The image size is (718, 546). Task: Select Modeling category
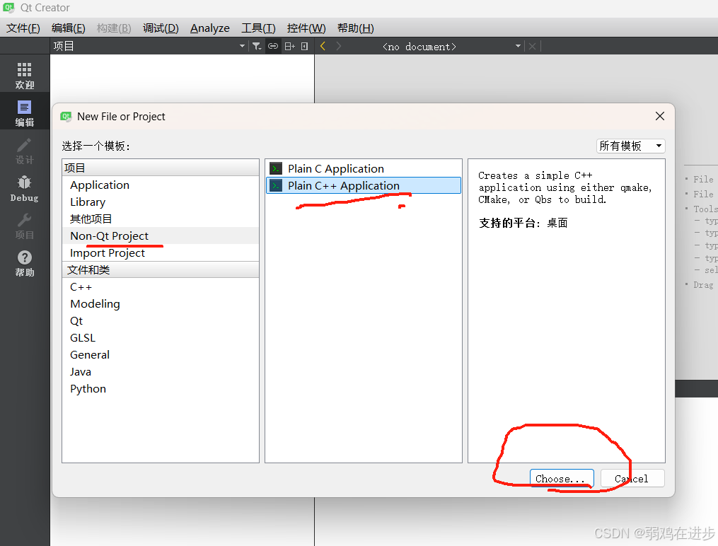[161, 304]
